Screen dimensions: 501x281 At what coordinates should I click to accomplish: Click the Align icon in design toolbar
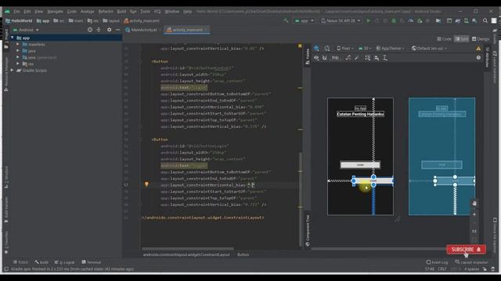(377, 58)
